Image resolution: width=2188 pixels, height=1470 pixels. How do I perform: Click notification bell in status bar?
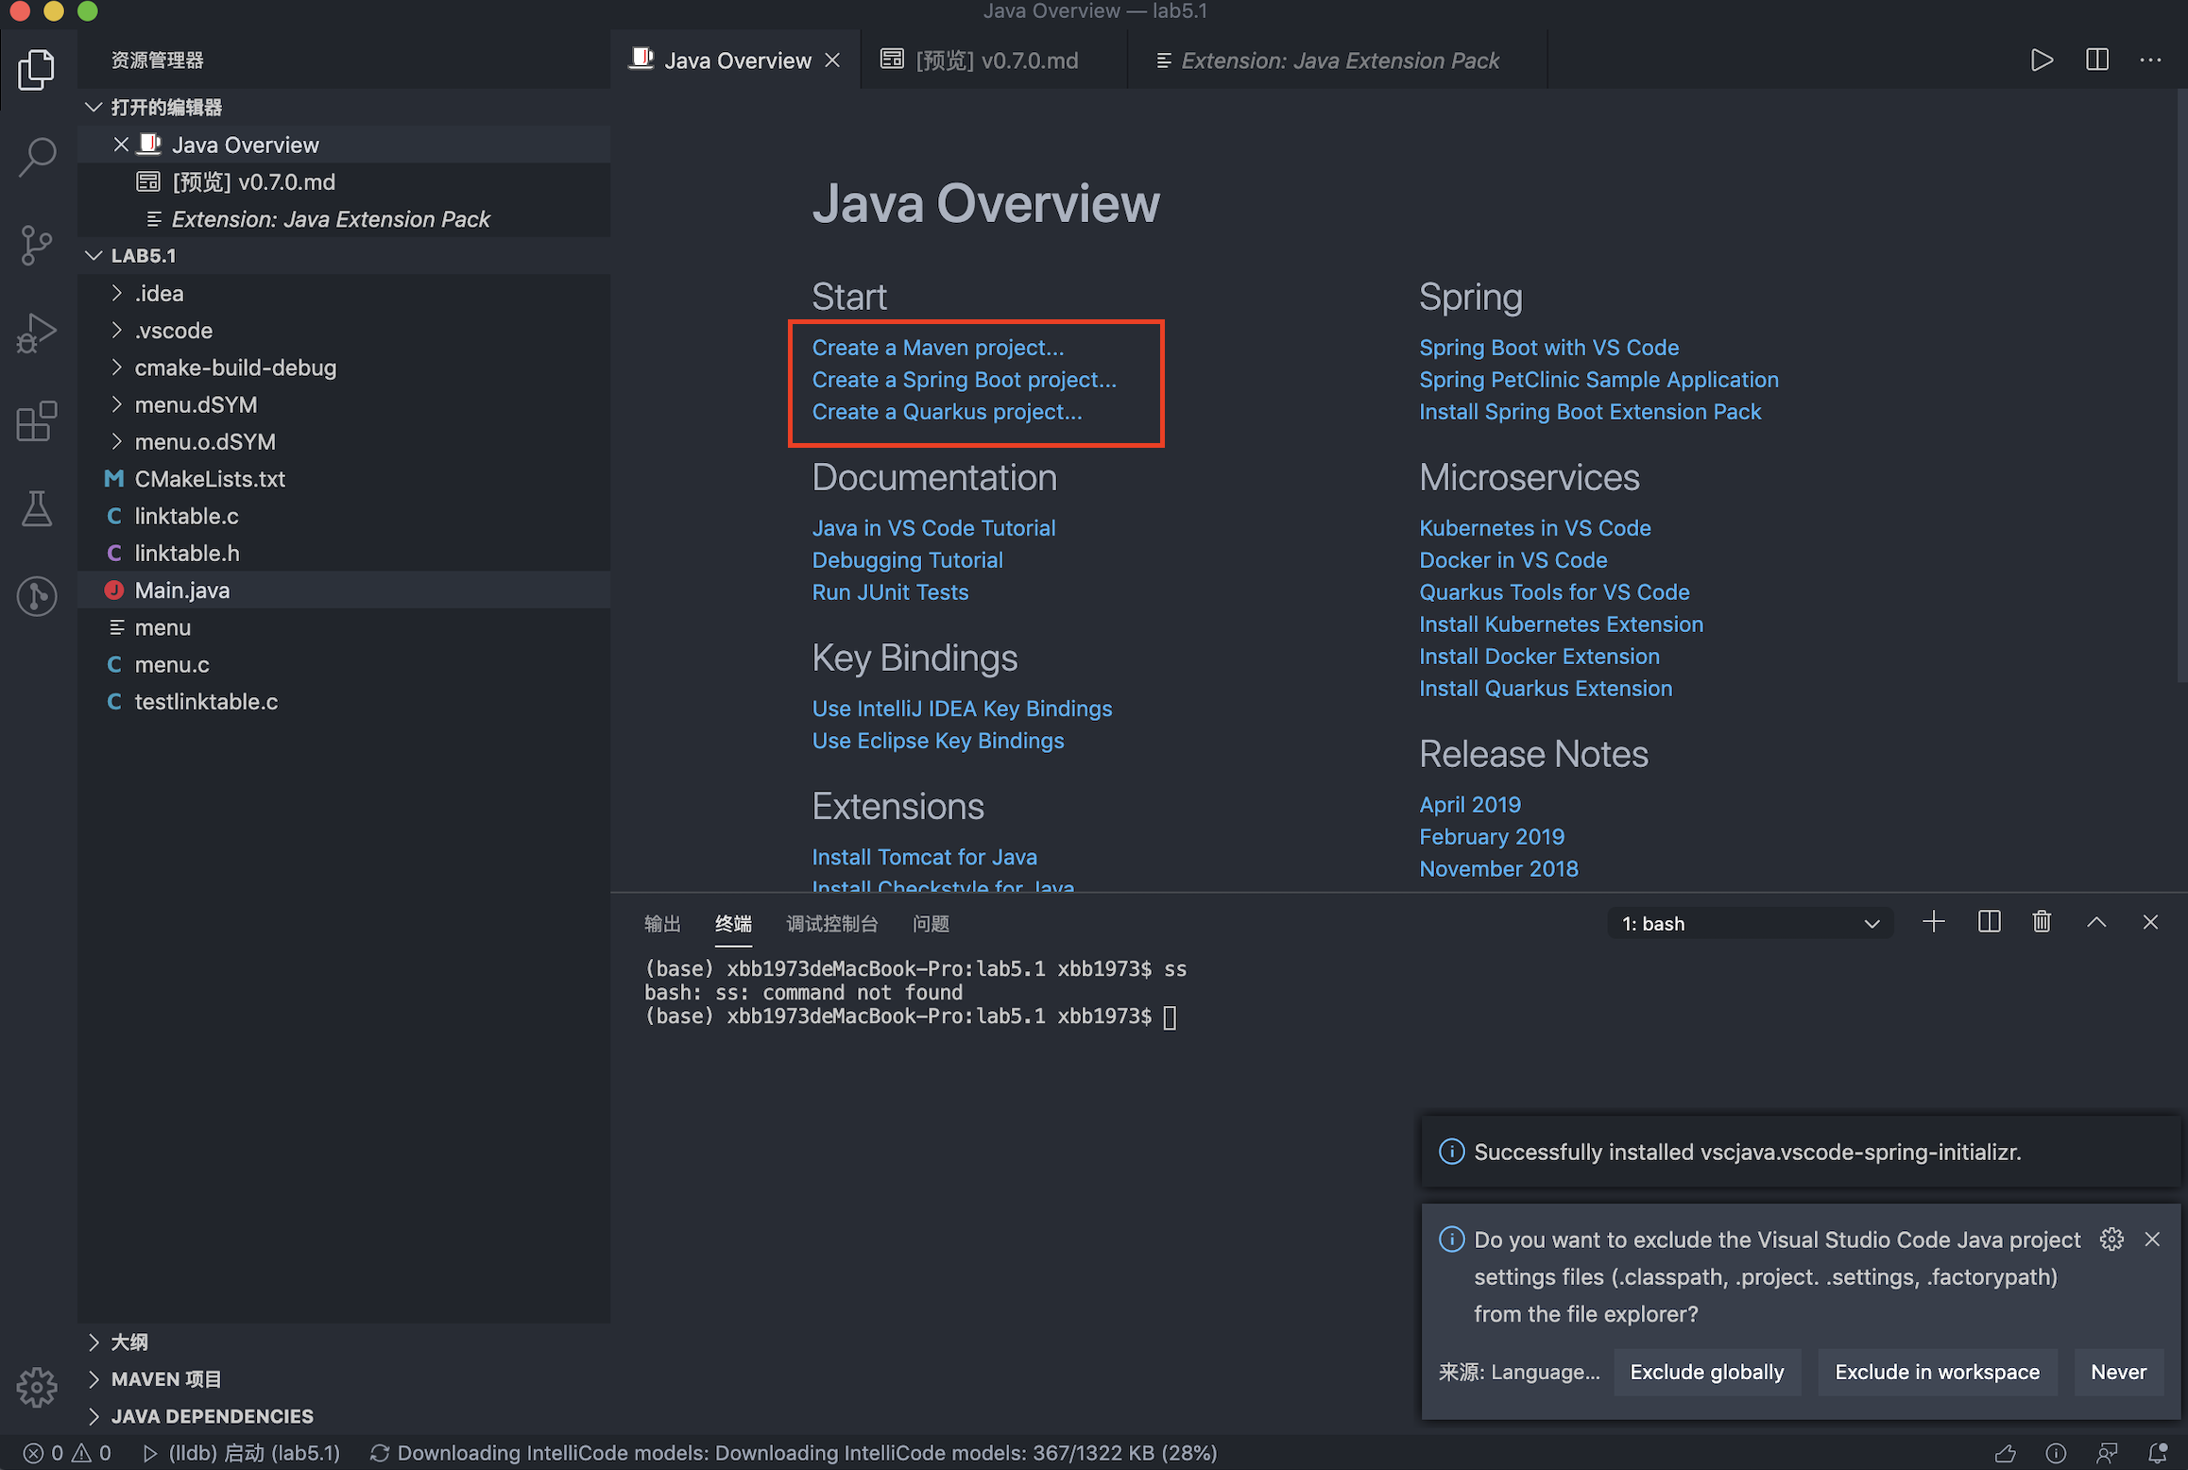click(2158, 1452)
